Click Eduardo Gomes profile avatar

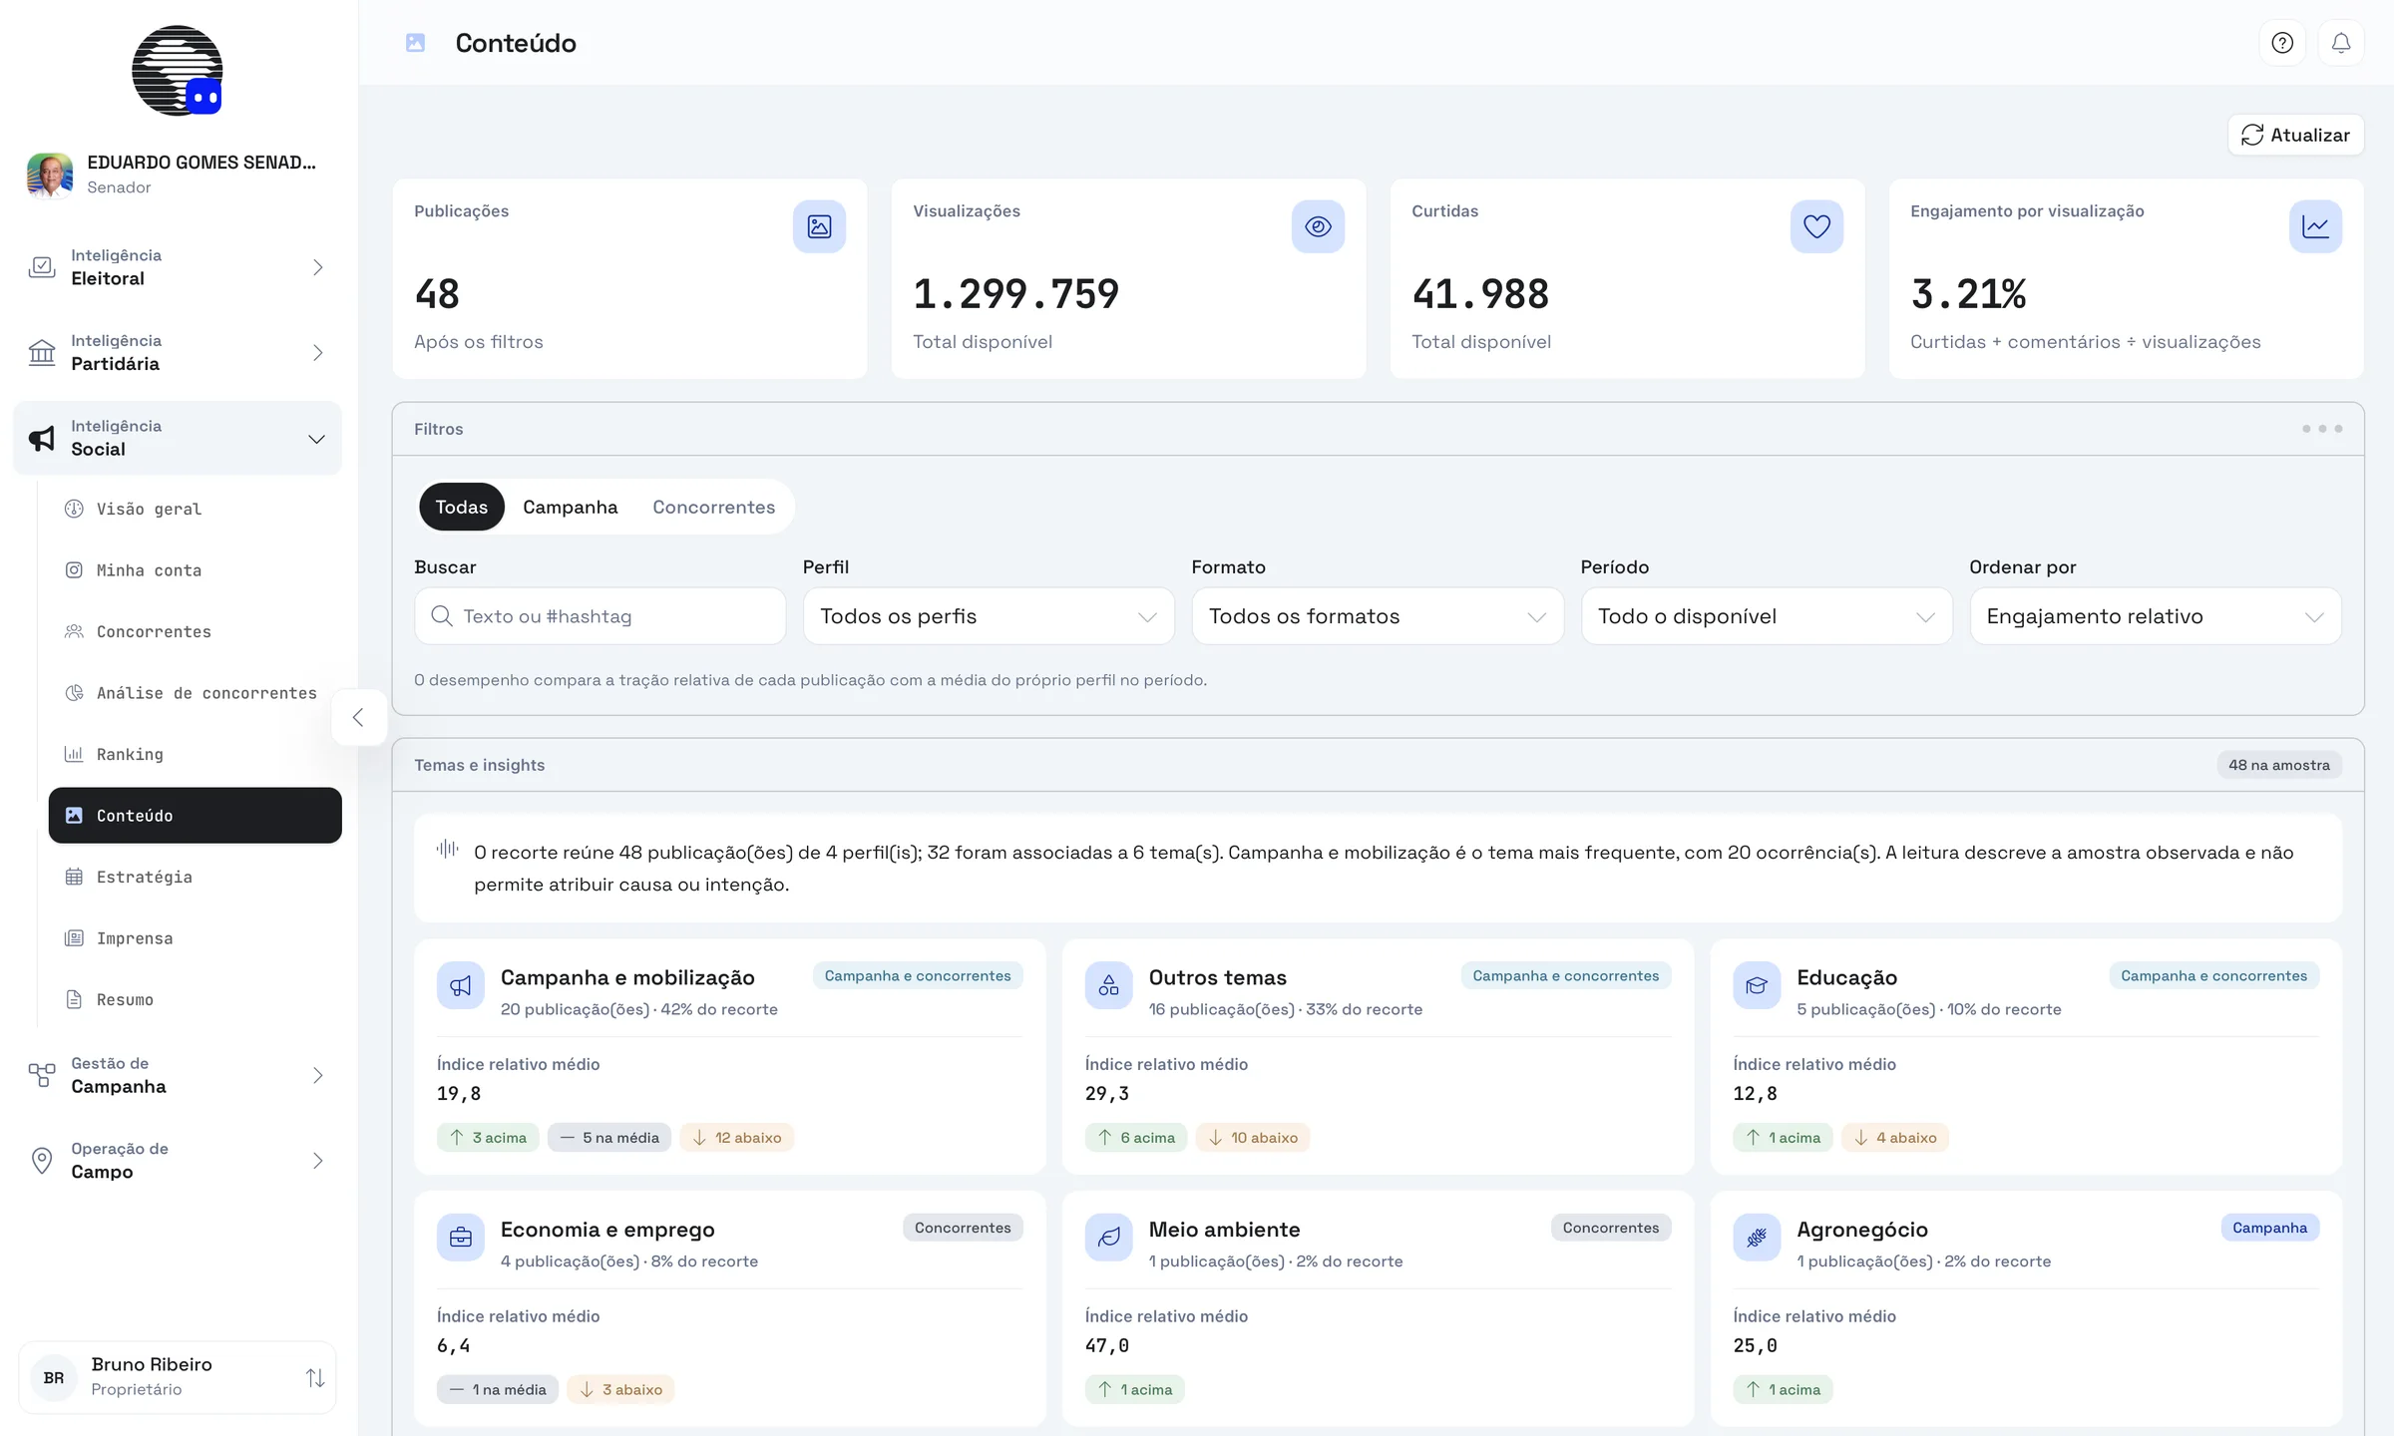pyautogui.click(x=50, y=175)
